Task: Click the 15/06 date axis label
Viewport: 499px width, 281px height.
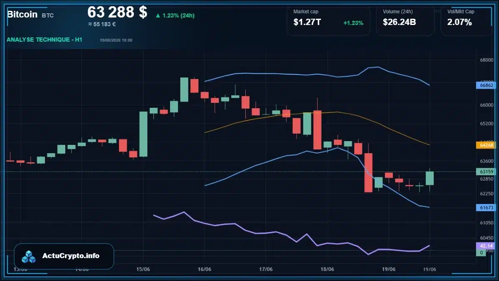Action: click(143, 269)
